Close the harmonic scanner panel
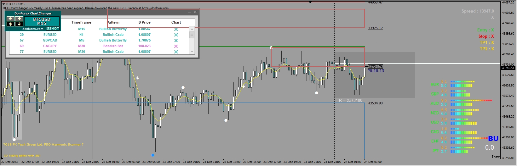 tap(195, 12)
